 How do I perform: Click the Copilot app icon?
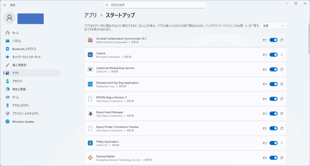click(x=90, y=55)
